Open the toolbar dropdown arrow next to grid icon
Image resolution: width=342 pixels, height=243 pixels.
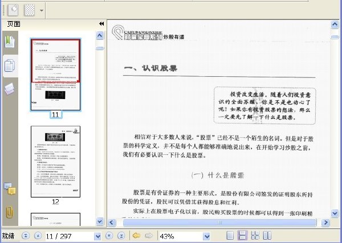42,10
